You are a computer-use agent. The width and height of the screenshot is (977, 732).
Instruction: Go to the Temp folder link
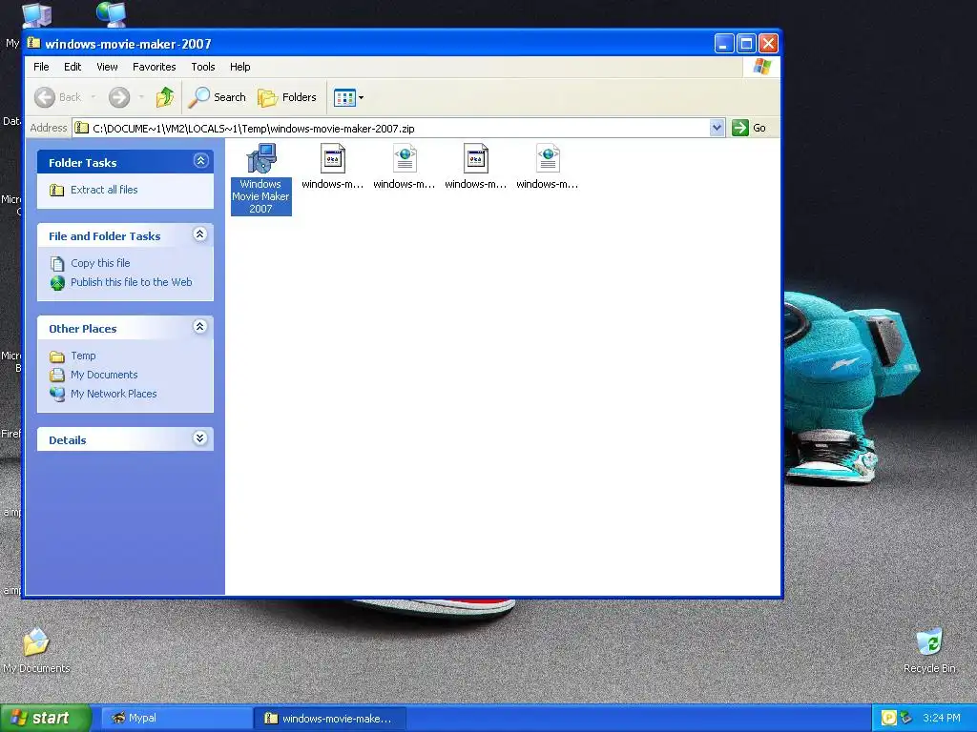coord(84,356)
